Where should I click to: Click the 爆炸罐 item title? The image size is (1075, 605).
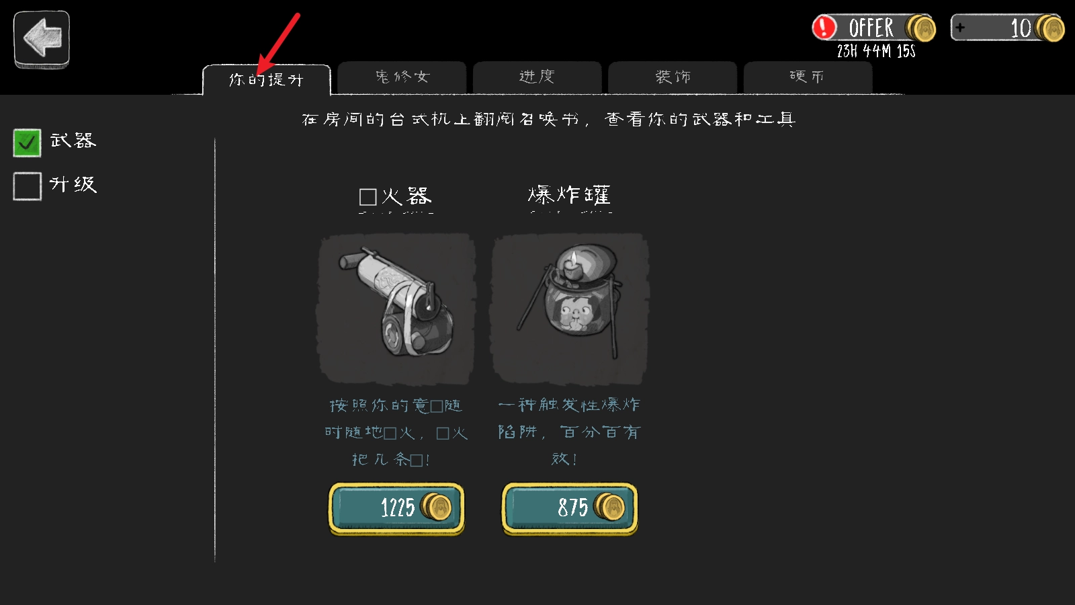(x=569, y=196)
